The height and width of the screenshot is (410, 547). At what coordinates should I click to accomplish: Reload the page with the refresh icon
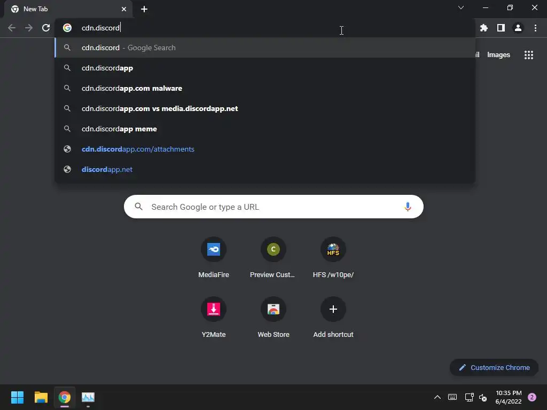[x=46, y=28]
